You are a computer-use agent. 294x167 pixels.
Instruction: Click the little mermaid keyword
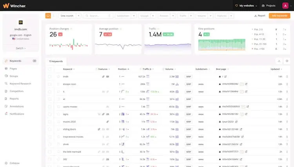point(72,152)
